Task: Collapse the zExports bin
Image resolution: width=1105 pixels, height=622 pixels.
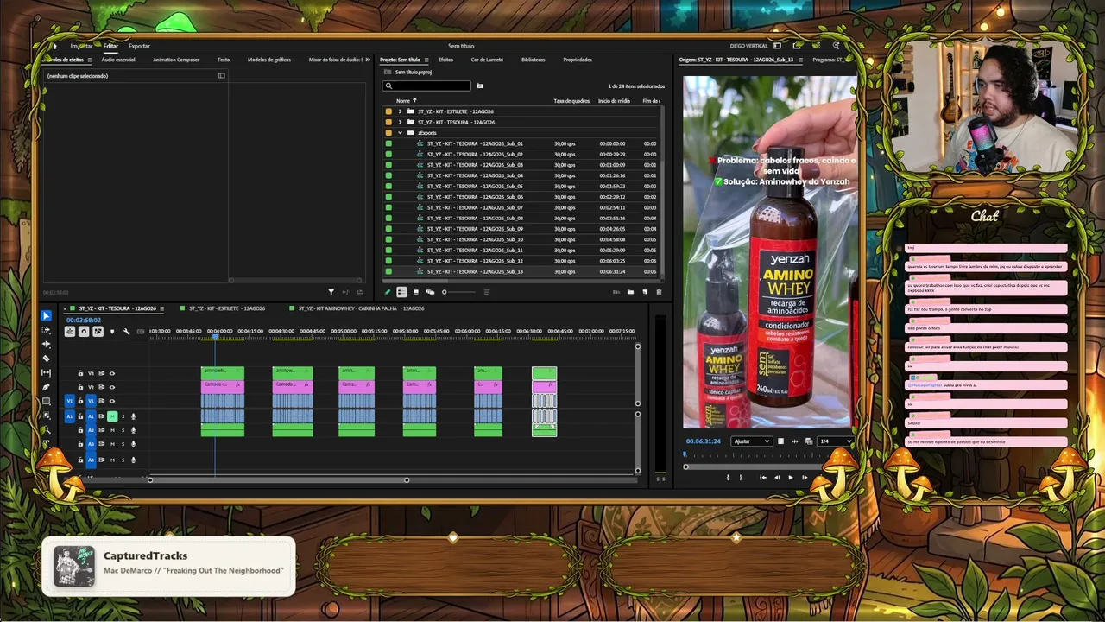Action: [400, 133]
